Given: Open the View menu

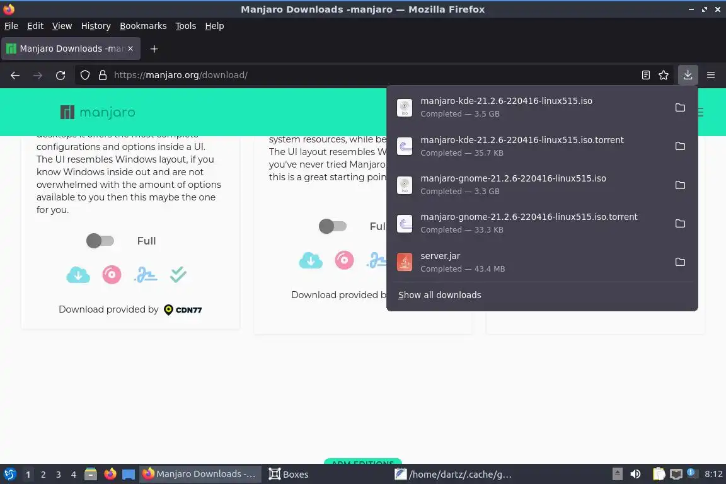Looking at the screenshot, I should (x=62, y=26).
